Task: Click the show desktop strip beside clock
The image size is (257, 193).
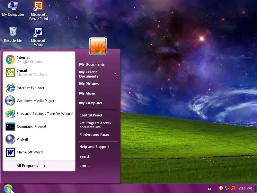Action: (255, 188)
